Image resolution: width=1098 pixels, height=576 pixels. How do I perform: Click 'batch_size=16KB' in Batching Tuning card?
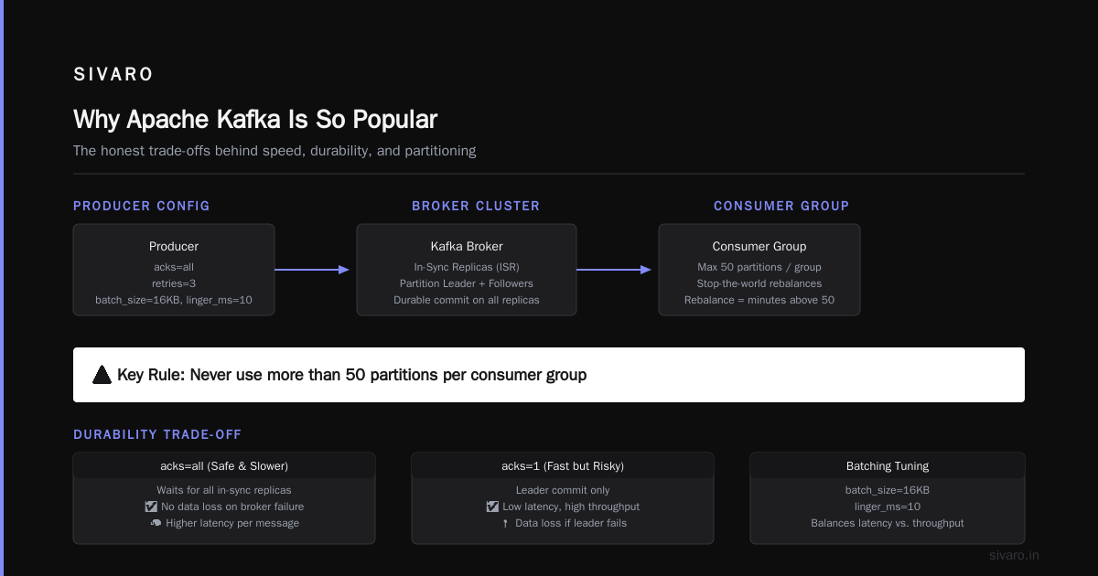[888, 490]
